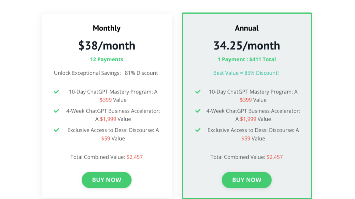Click the red $399 value in the Monthly plan
Viewport: 355px width, 199px height.
tap(105, 100)
